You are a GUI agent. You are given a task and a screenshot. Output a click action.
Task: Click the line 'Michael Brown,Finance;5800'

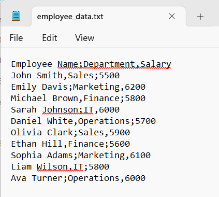[x=78, y=98]
